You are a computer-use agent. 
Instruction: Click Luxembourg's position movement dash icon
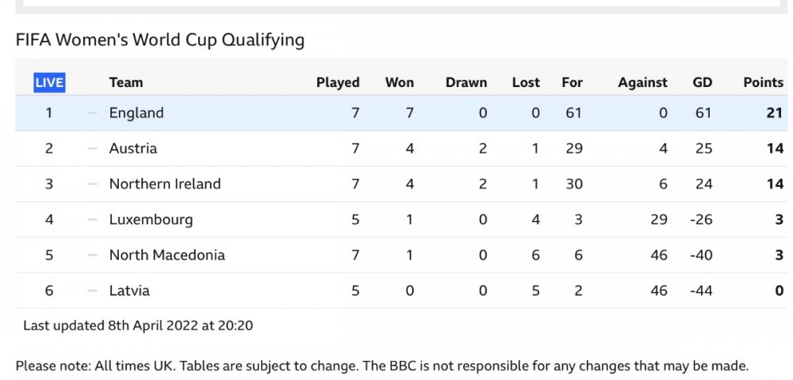pos(93,219)
